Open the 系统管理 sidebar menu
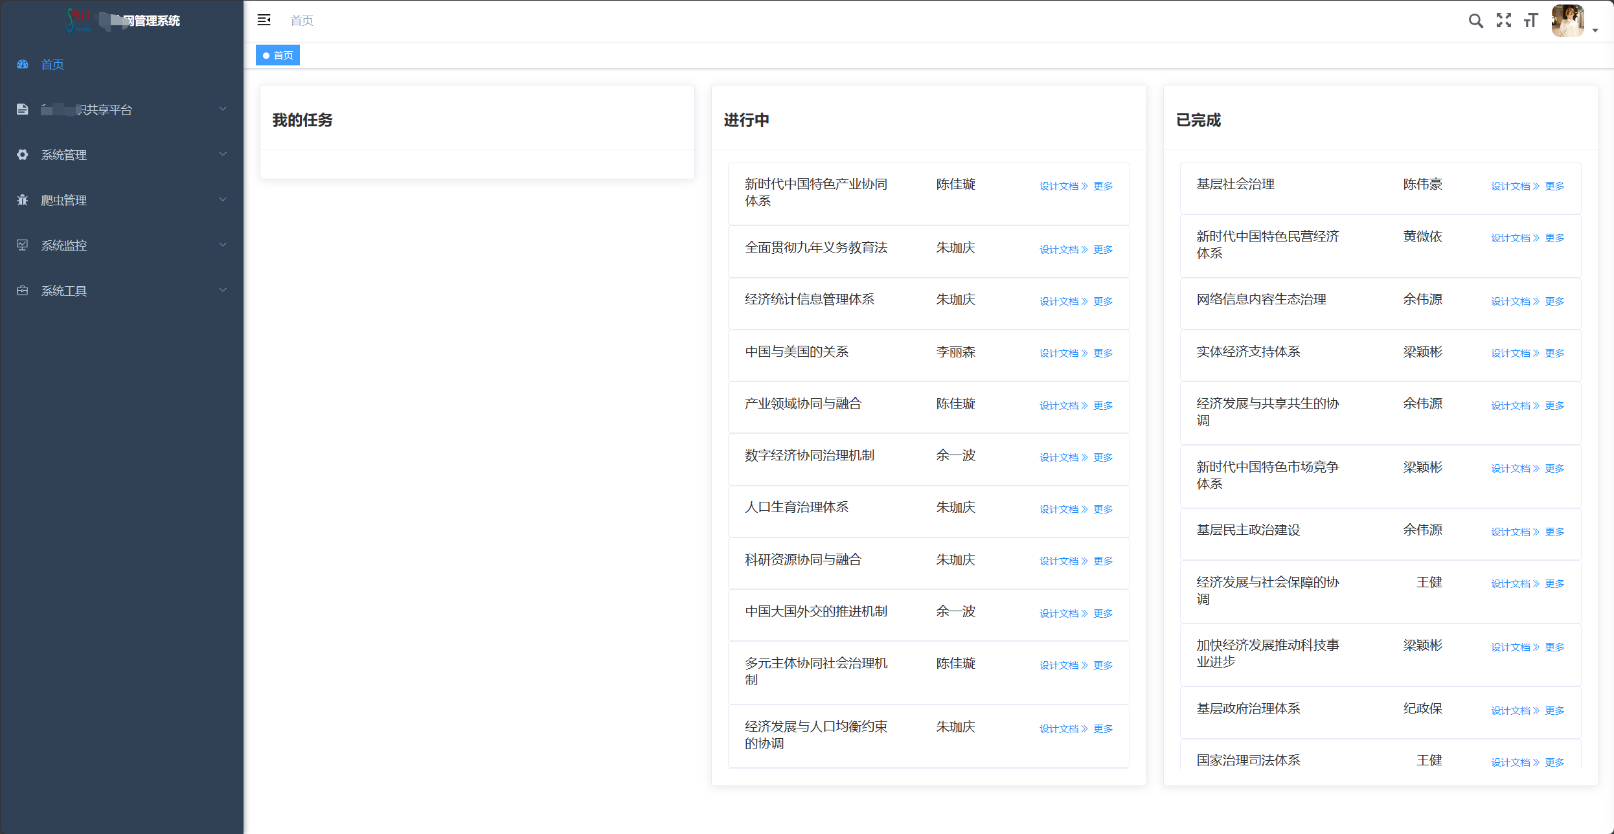 coord(122,155)
